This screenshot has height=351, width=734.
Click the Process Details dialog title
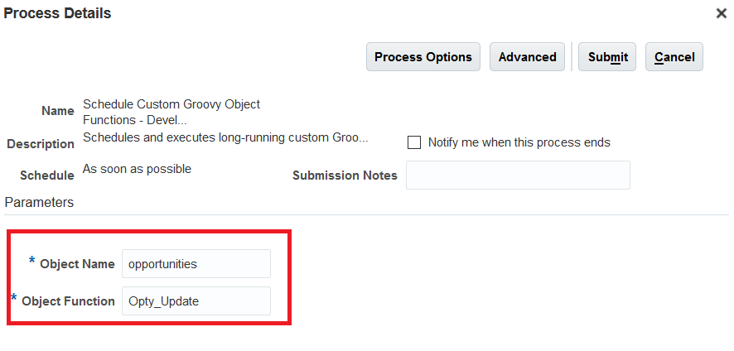(x=58, y=13)
